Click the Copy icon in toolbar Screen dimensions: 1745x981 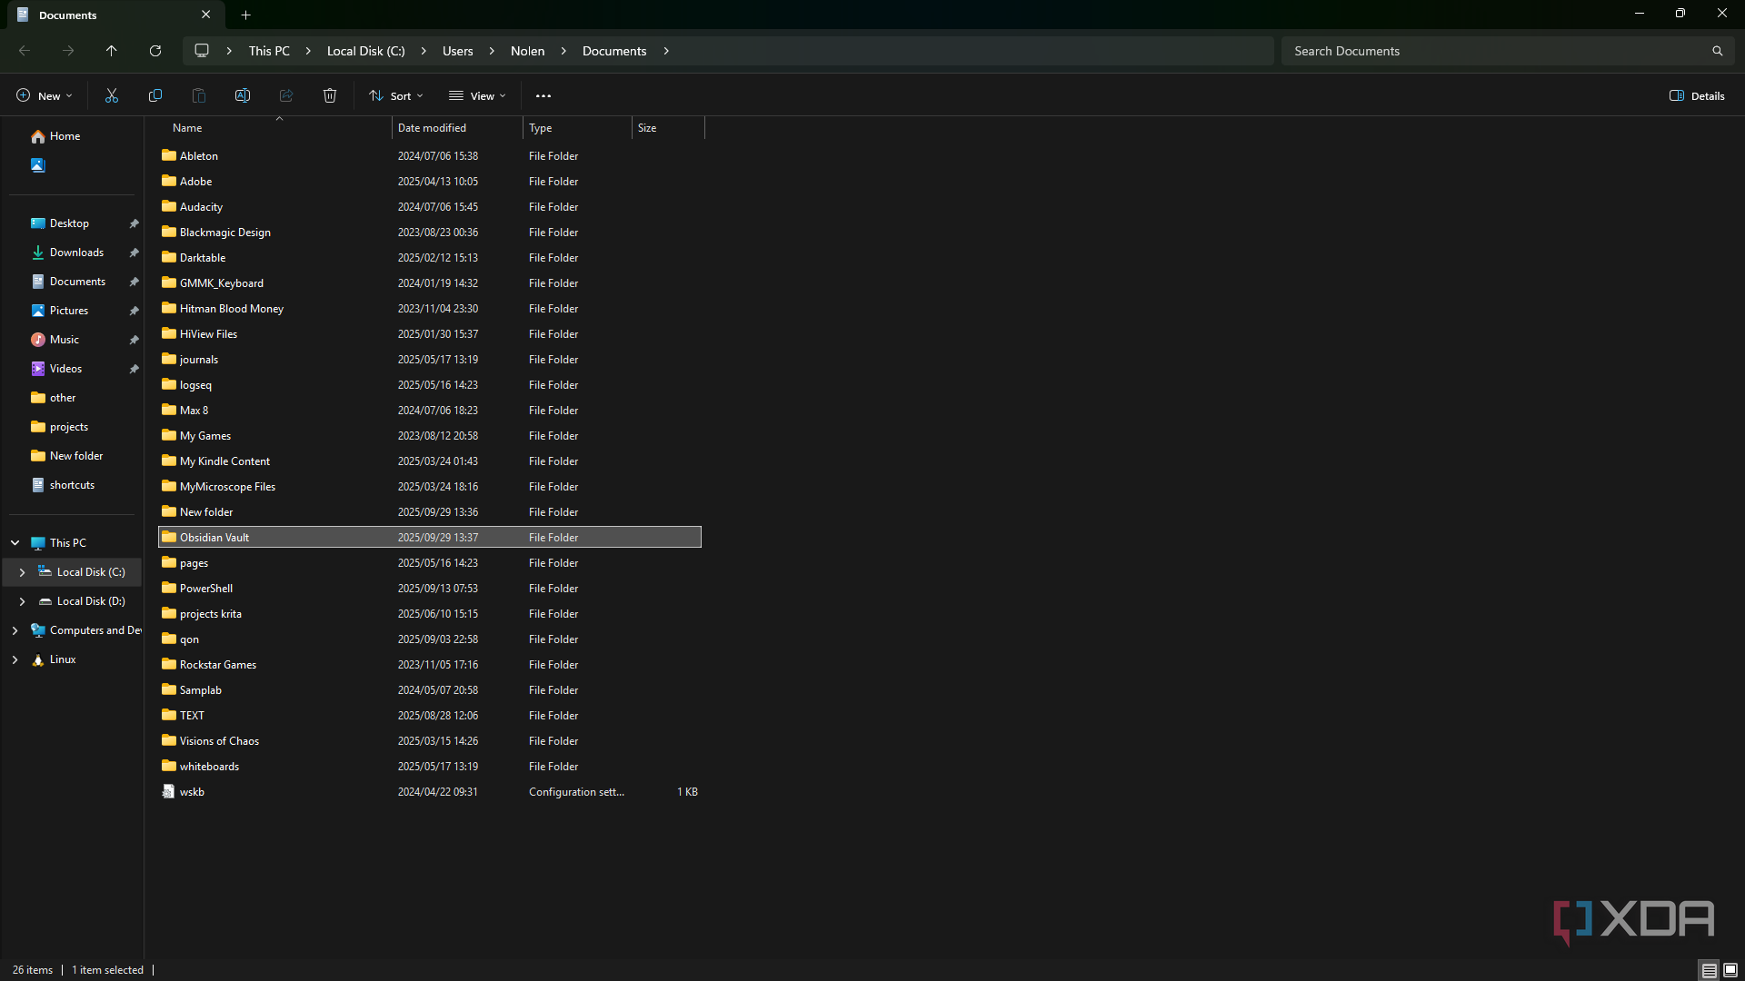(155, 95)
